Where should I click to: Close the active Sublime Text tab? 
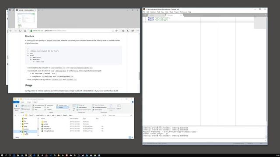point(181,15)
